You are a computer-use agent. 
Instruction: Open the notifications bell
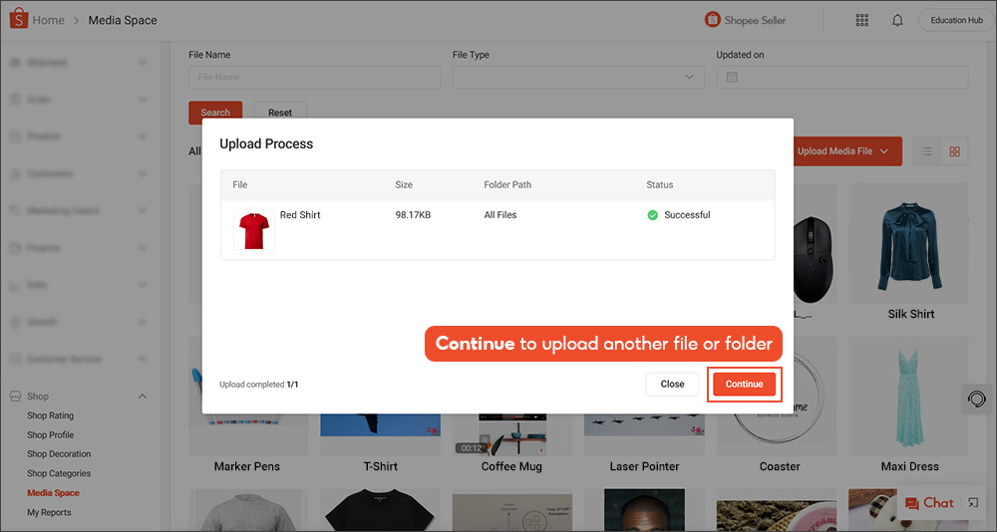click(897, 20)
